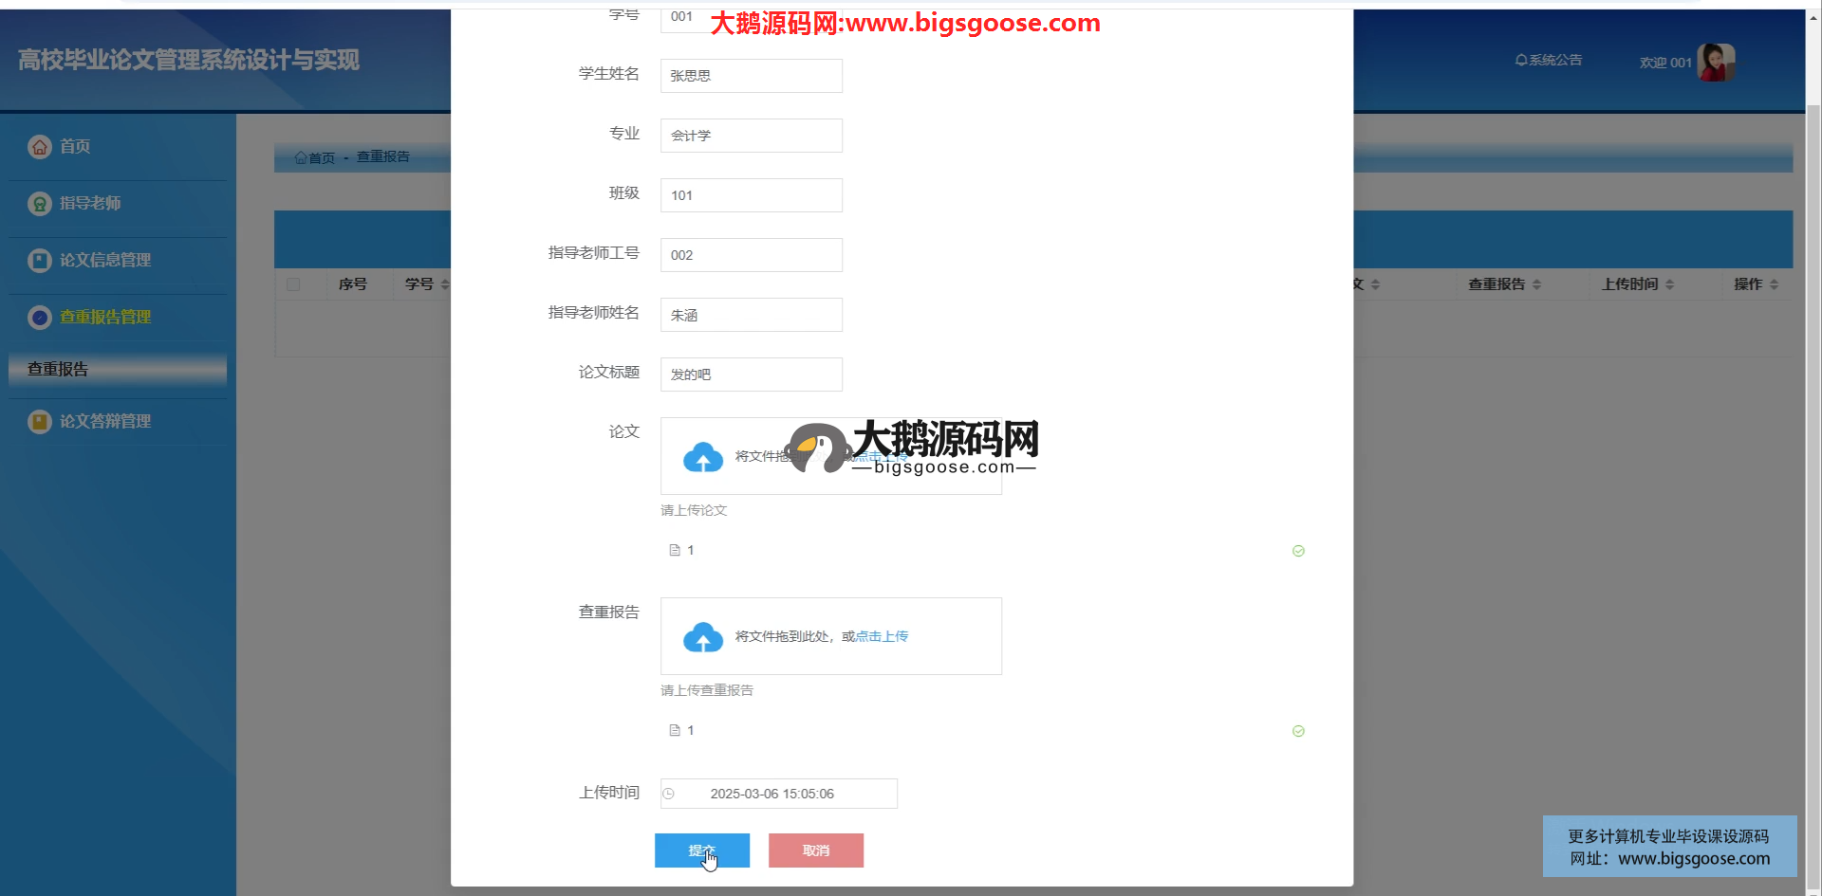Click the 指导老师姓名 input field
This screenshot has width=1822, height=896.
(x=751, y=315)
